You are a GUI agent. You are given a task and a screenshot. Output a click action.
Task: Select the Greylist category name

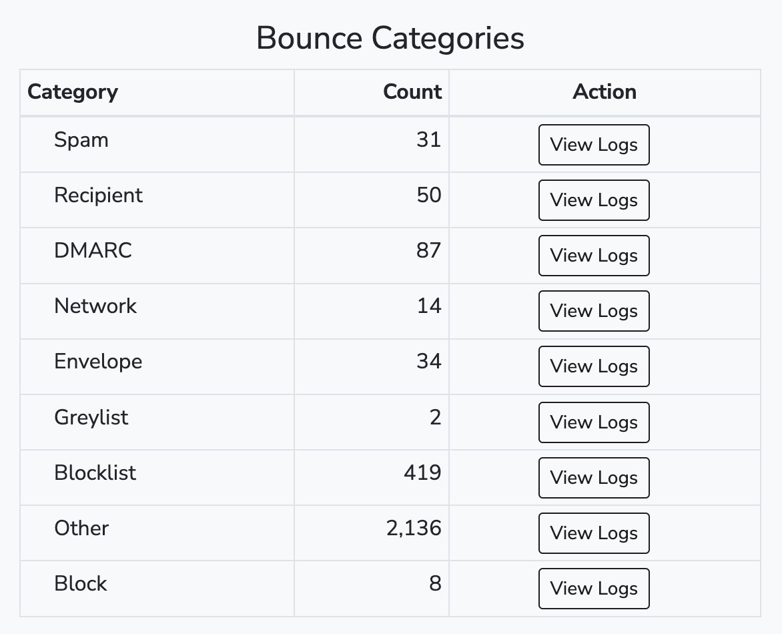pyautogui.click(x=91, y=418)
